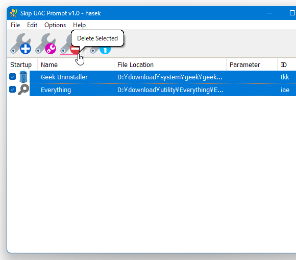
Task: Click the Delete Selected wrench icon
Action: (x=70, y=45)
